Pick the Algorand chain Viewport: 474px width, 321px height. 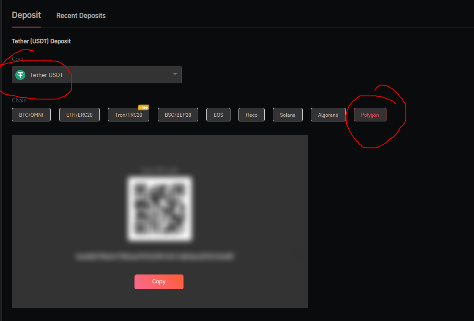[x=328, y=115]
